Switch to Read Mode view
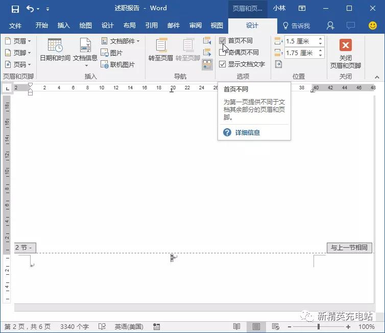 click(236, 326)
